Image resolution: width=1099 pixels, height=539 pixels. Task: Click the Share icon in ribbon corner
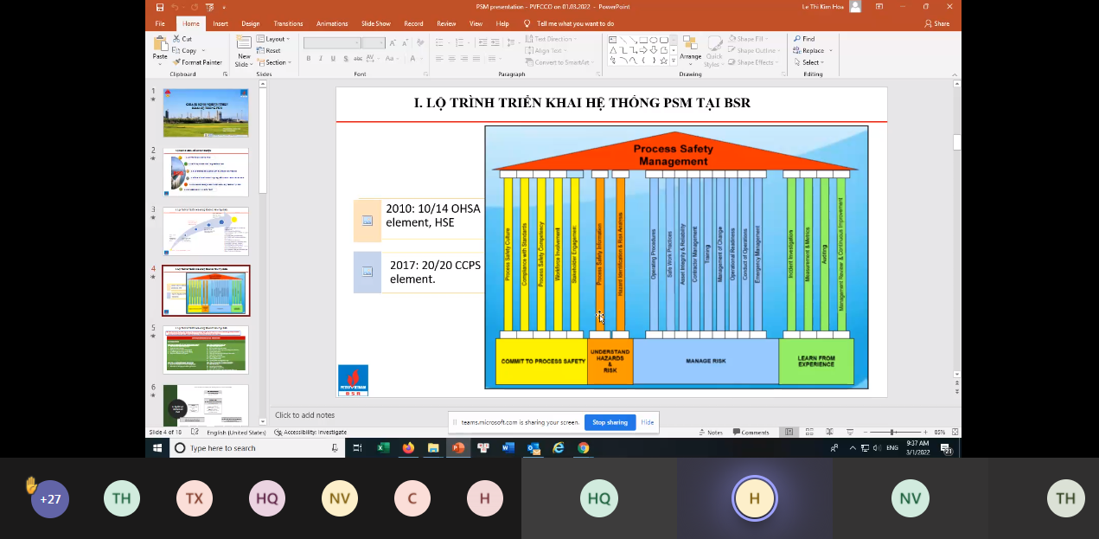928,23
